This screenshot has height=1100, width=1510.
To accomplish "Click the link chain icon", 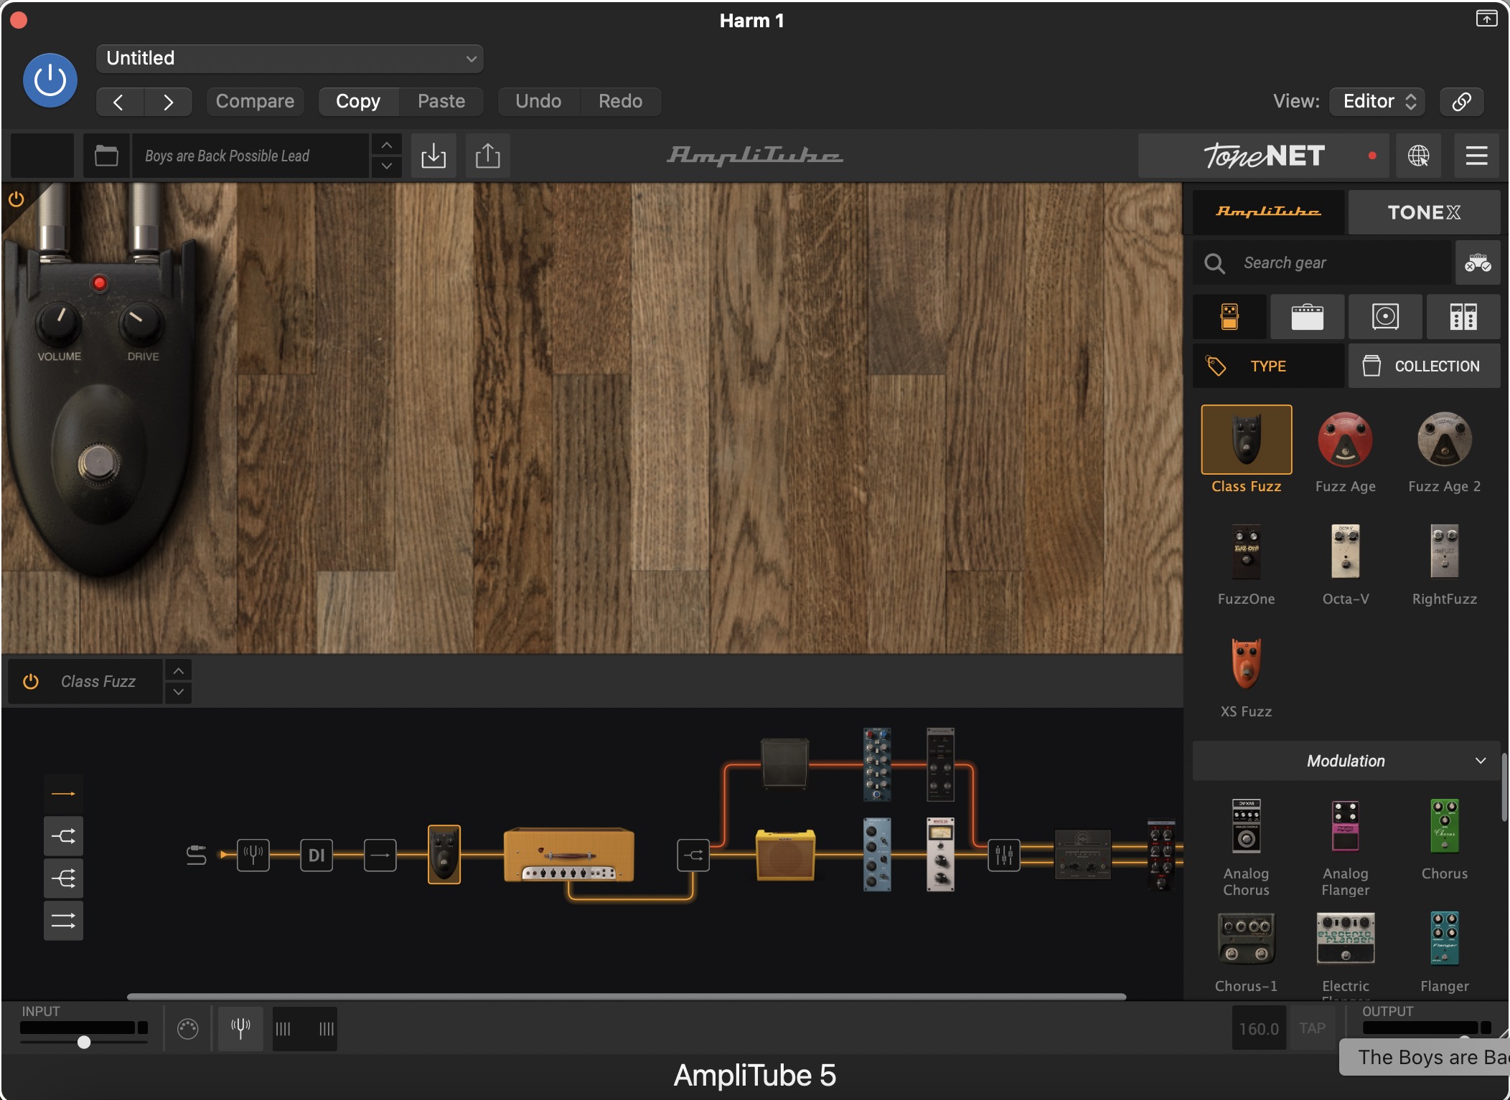I will (1462, 102).
